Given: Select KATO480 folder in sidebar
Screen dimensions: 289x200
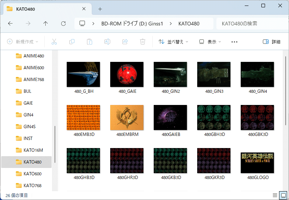Looking at the screenshot, I should (x=27, y=162).
